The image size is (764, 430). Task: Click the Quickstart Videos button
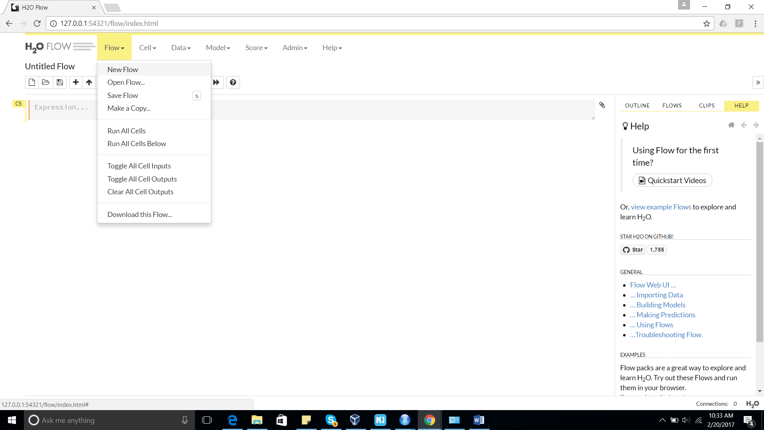point(672,180)
